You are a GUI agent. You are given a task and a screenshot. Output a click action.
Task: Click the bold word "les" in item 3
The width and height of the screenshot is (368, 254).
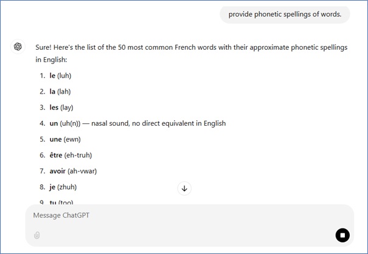pos(54,107)
